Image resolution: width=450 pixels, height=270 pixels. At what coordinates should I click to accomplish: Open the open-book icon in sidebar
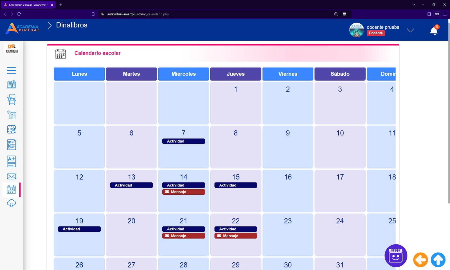pyautogui.click(x=11, y=84)
